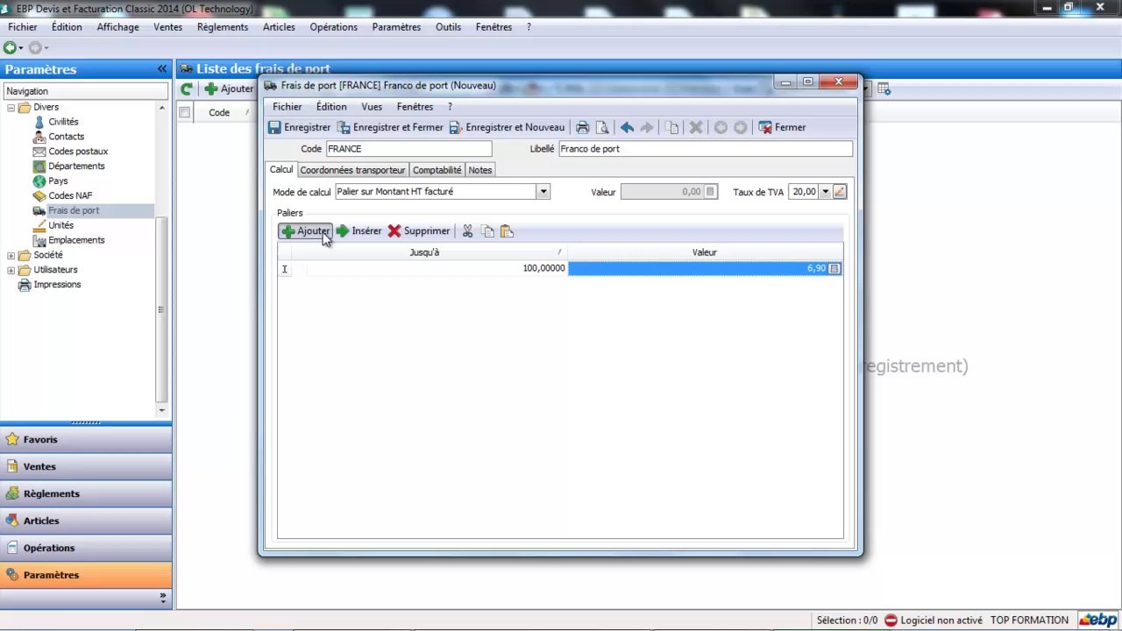
Task: Expand the Utilisateurs tree folder
Action: pyautogui.click(x=11, y=270)
